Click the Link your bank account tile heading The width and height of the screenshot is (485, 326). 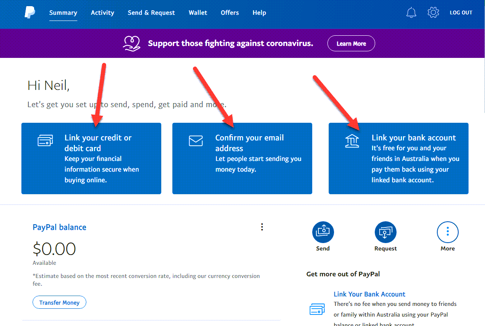pyautogui.click(x=413, y=138)
